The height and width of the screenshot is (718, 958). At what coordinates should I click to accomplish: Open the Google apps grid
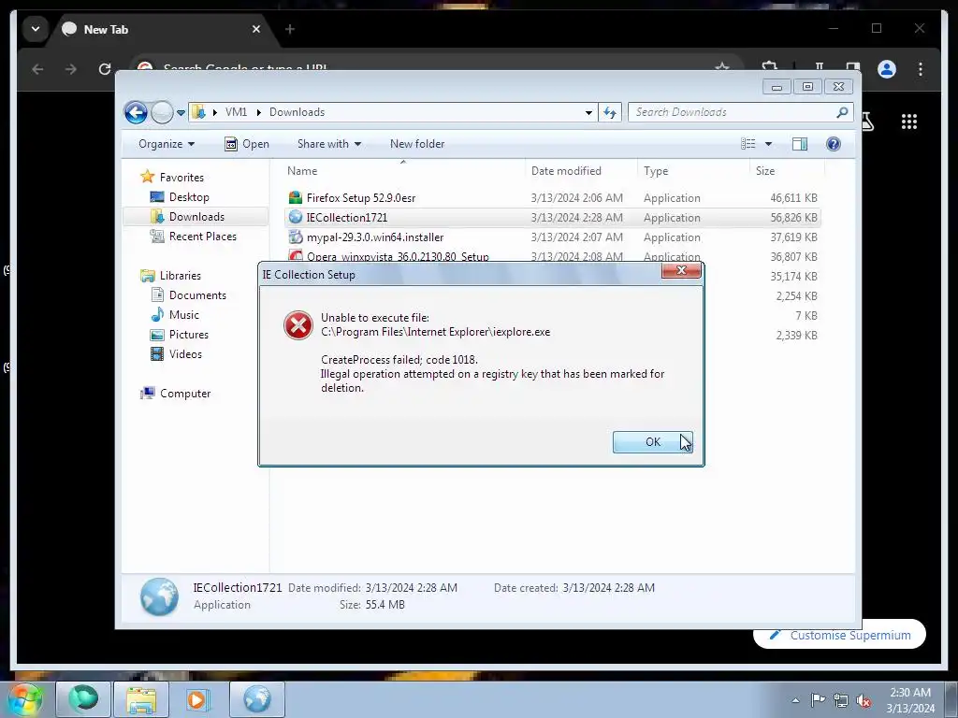click(x=909, y=122)
